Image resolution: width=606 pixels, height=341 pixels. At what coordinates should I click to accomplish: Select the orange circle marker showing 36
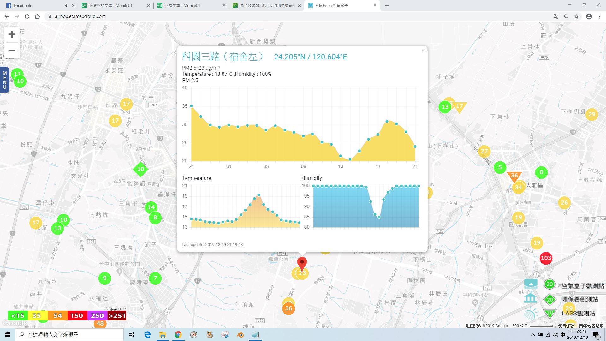pos(288,308)
